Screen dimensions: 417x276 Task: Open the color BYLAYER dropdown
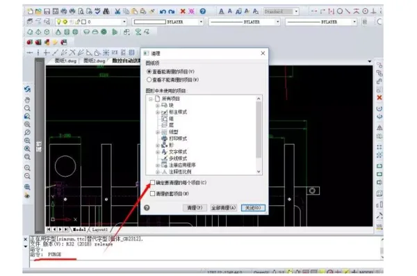pyautogui.click(x=201, y=22)
